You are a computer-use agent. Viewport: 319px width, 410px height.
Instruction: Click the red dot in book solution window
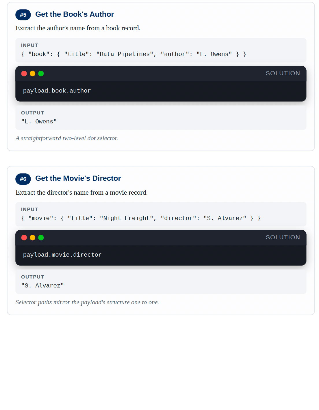24,74
